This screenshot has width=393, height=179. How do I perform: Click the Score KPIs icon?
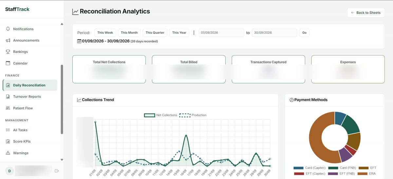(x=8, y=142)
